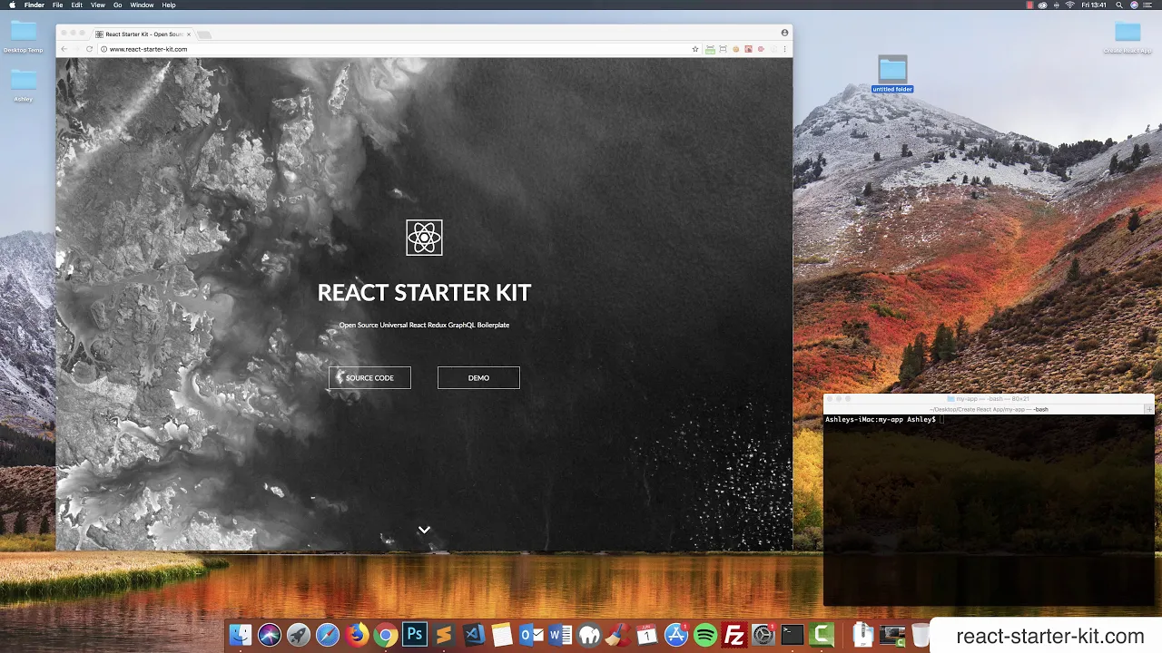Open the Go menu
Screen dimensions: 1162x653
(118, 5)
